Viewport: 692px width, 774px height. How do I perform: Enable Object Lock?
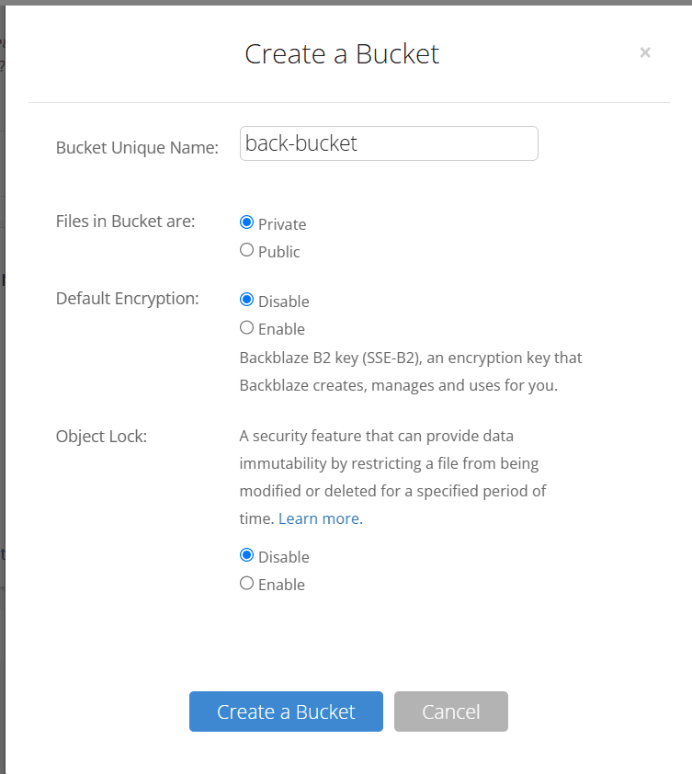246,583
